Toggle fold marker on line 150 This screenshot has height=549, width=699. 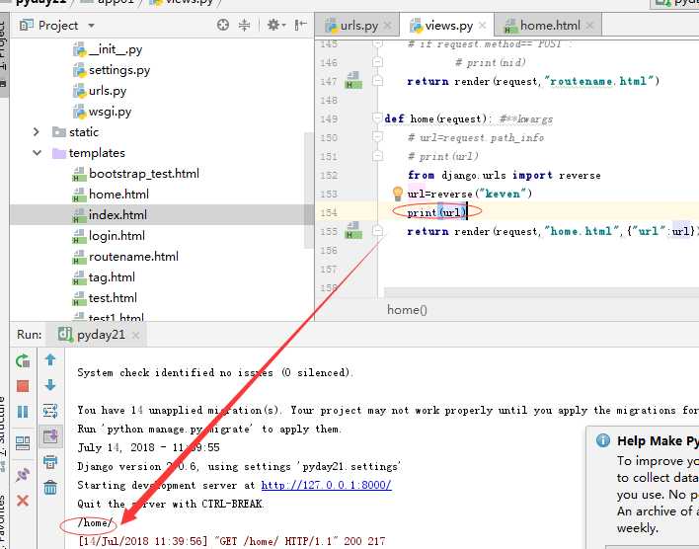[377, 137]
